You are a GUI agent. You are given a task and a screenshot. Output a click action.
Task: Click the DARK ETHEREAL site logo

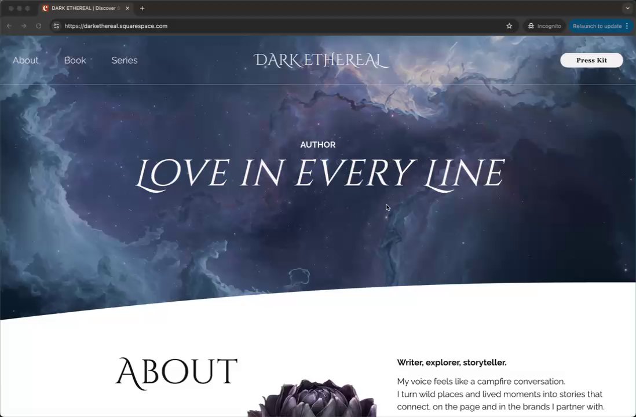click(321, 60)
